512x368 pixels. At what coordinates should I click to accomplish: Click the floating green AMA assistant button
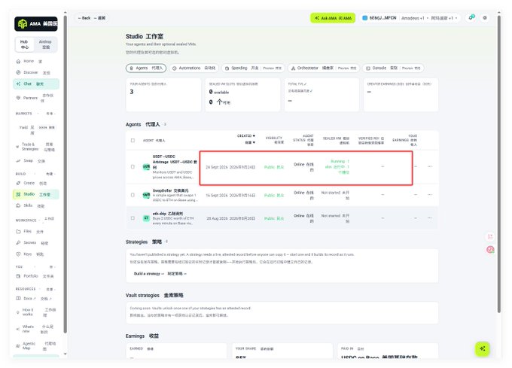coord(483,348)
